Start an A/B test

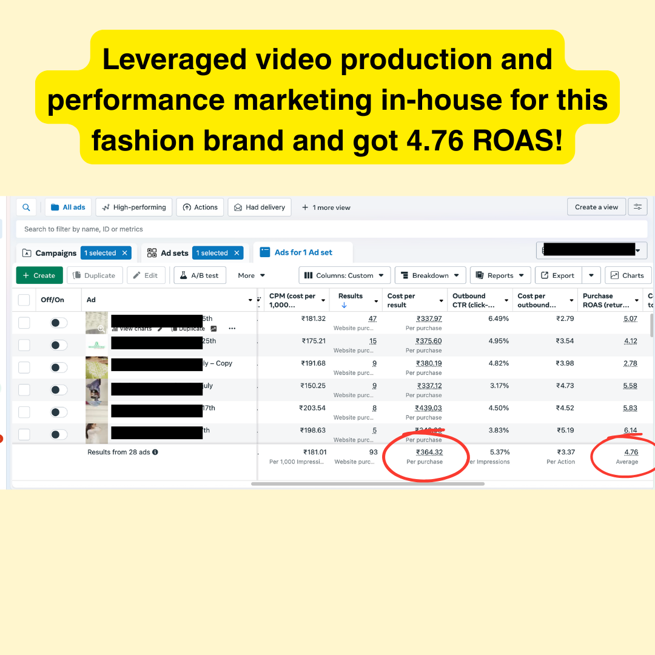click(x=200, y=275)
